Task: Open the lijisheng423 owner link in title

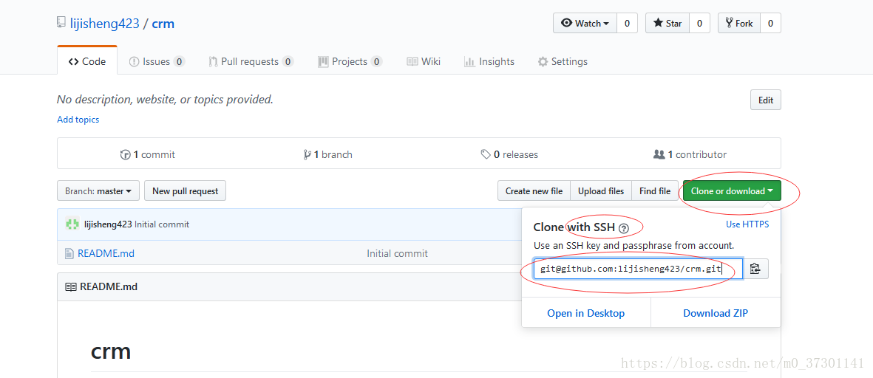Action: click(x=105, y=24)
